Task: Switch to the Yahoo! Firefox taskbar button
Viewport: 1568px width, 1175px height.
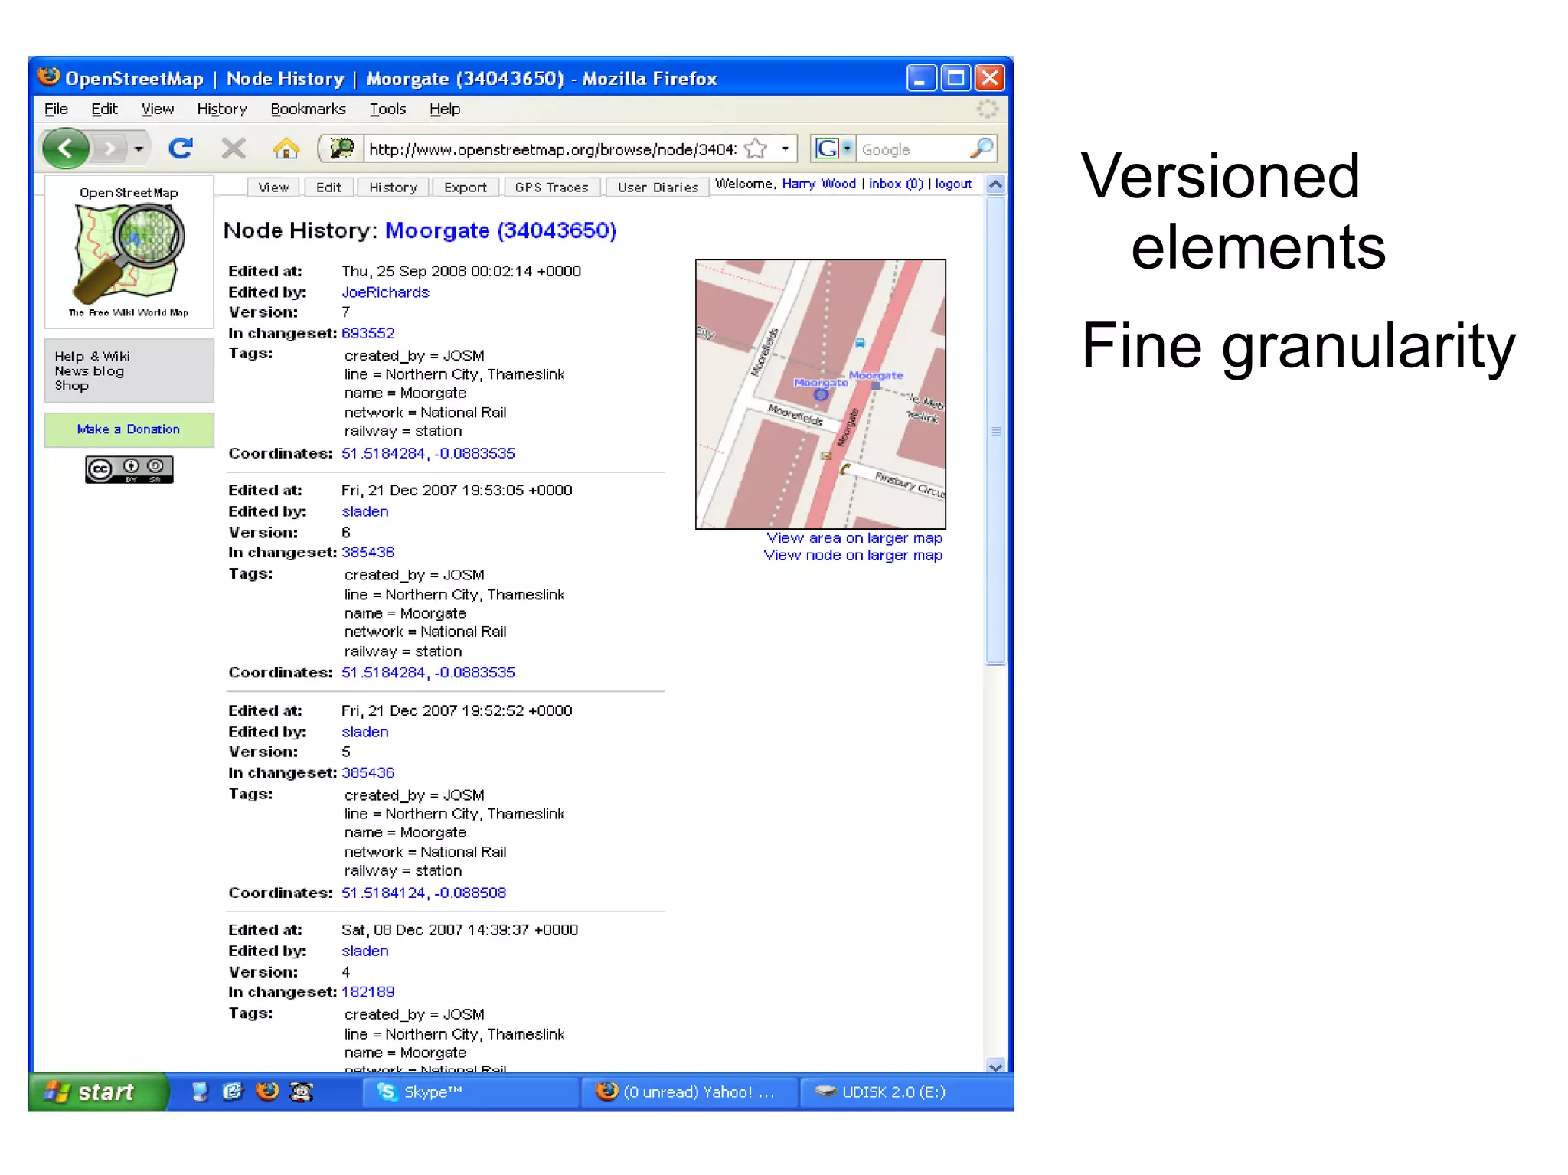Action: pos(689,1092)
